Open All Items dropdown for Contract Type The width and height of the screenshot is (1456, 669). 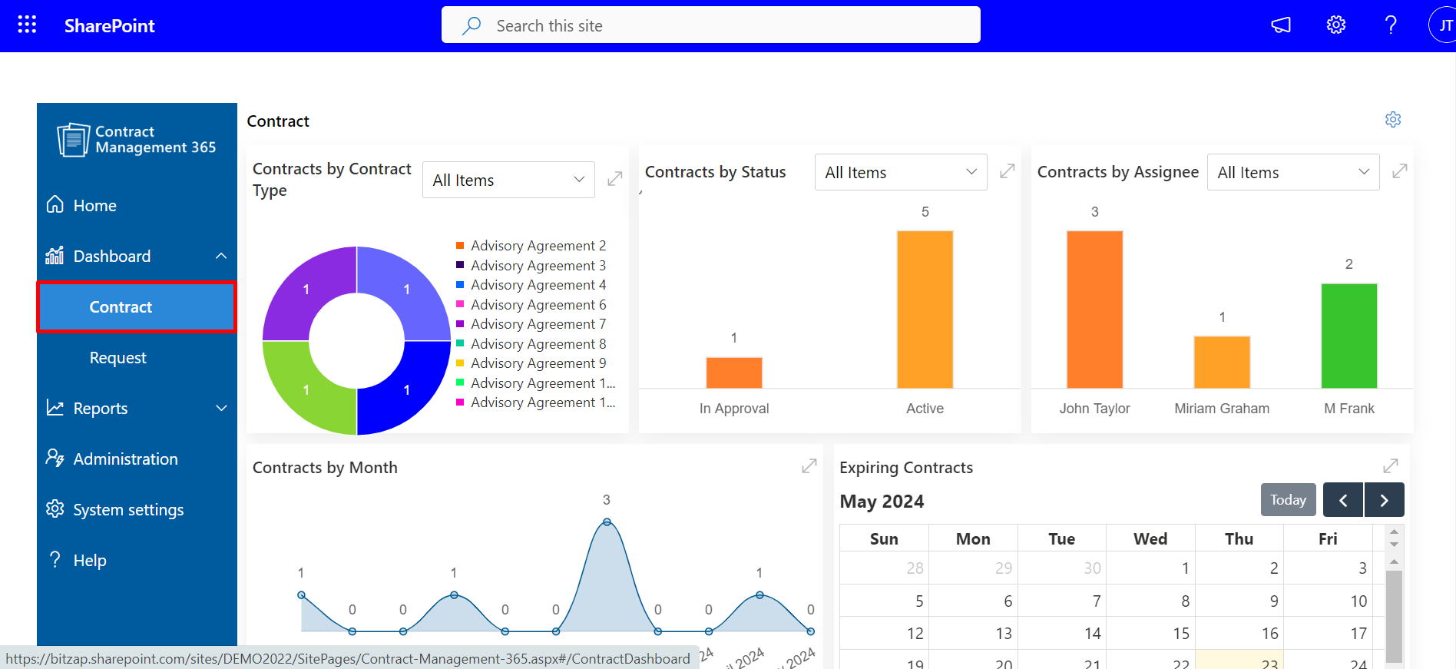click(x=508, y=180)
